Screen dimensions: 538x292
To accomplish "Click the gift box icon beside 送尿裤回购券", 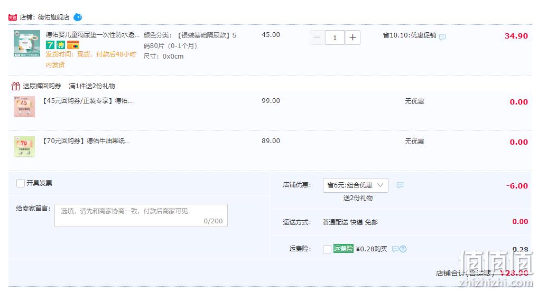I will (x=16, y=86).
